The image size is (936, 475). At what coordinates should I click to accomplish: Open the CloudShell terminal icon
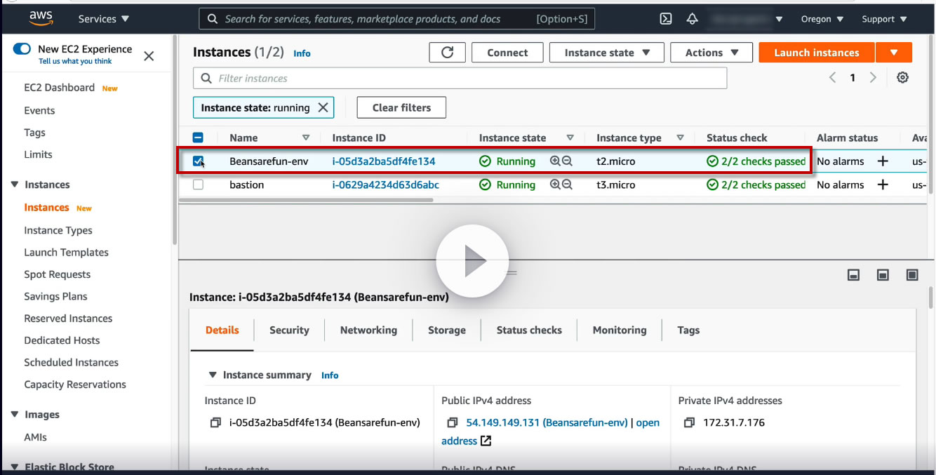pyautogui.click(x=666, y=19)
